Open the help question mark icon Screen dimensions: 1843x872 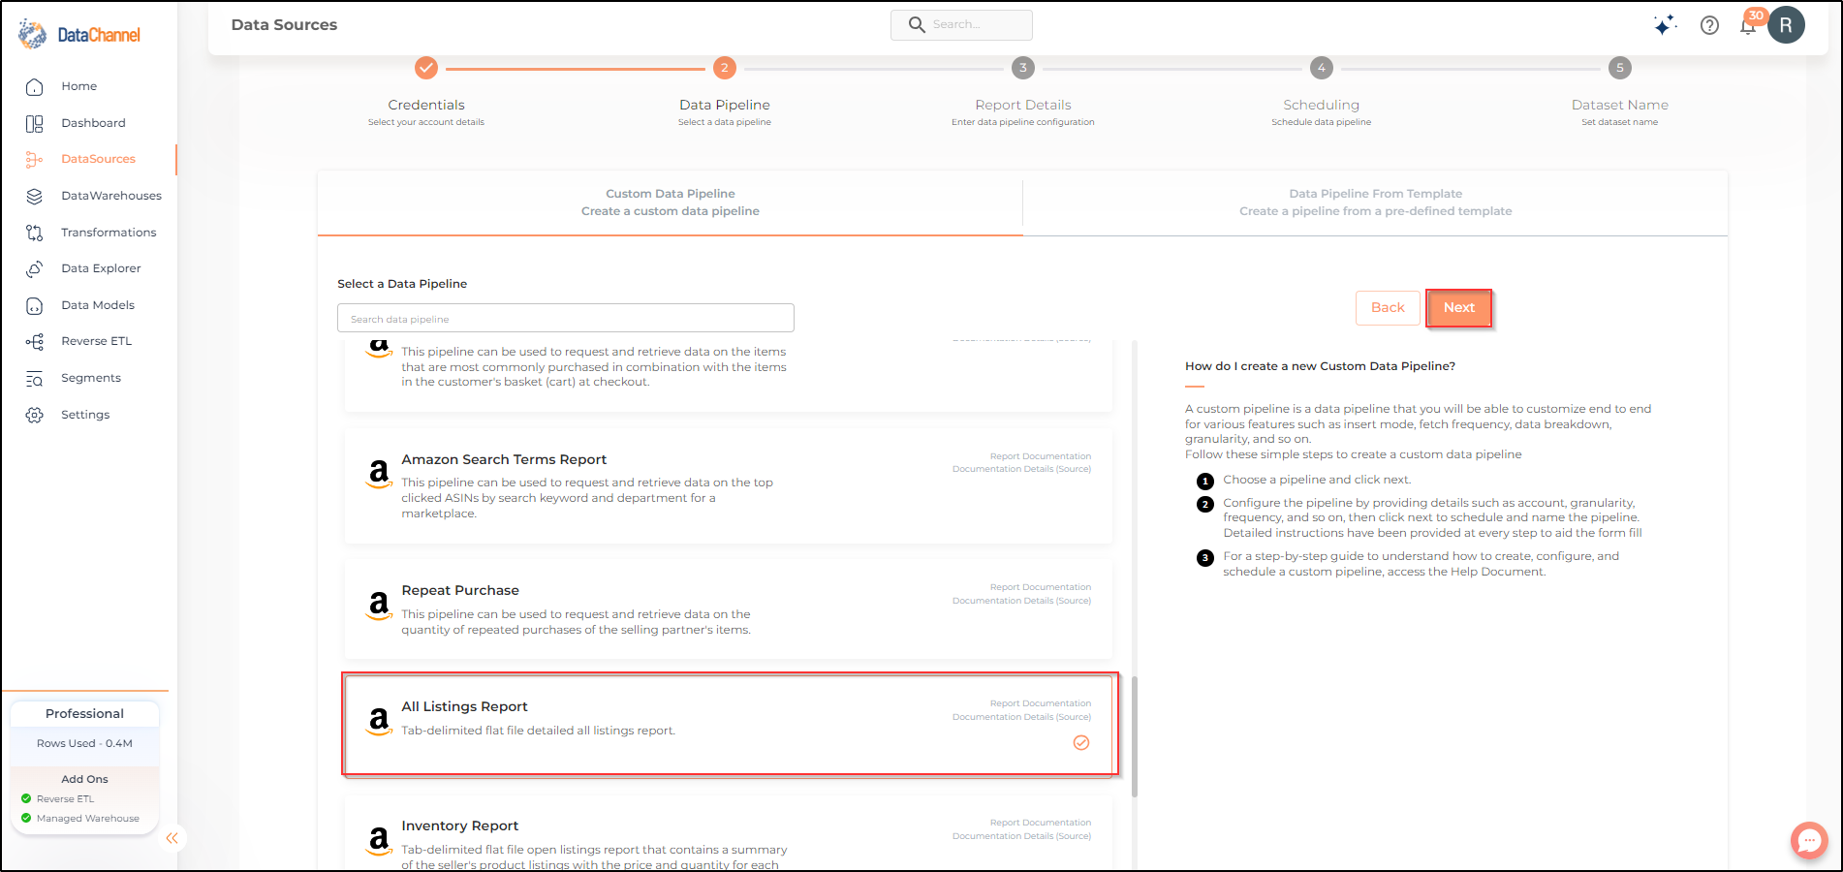point(1709,25)
